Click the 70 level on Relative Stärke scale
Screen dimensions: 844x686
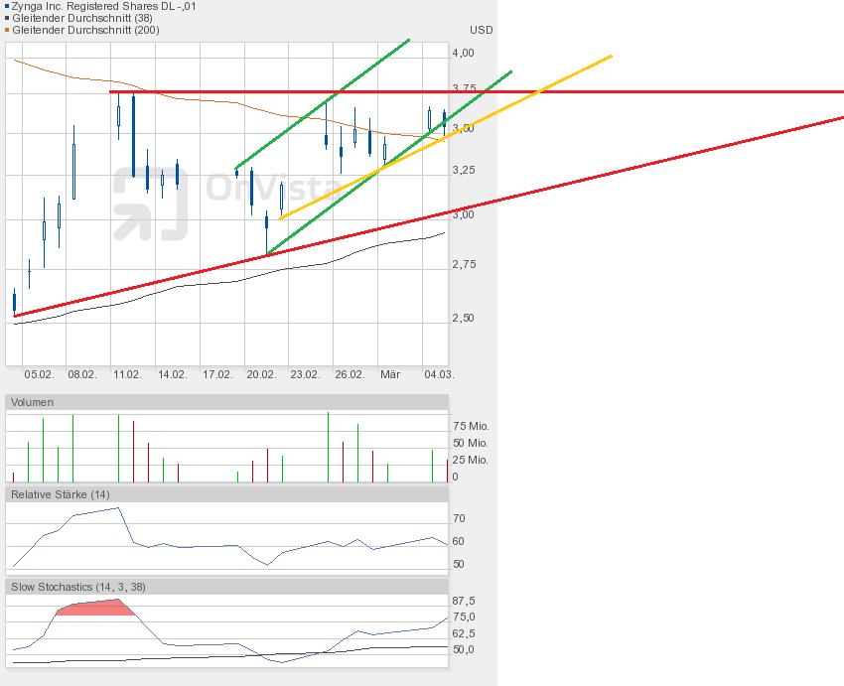point(459,518)
